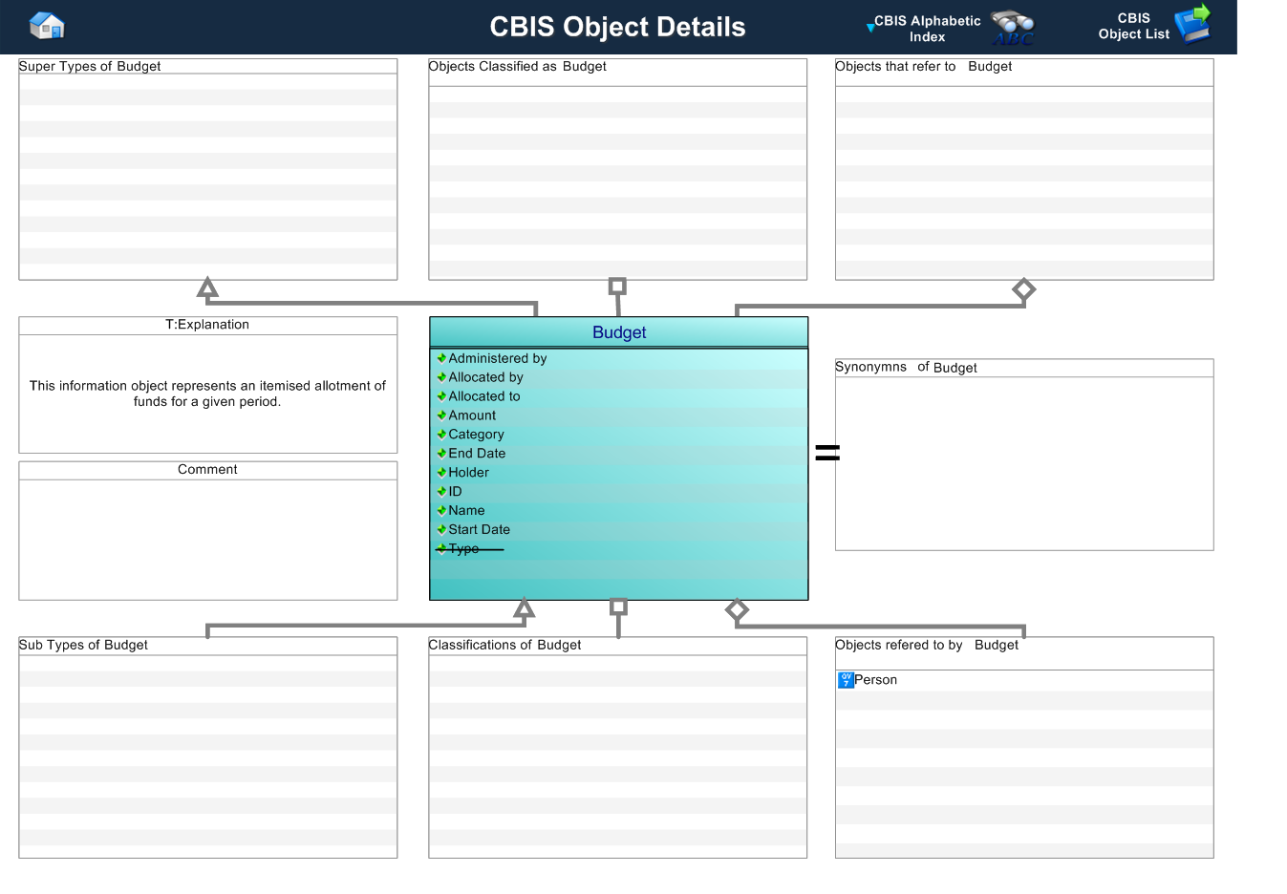This screenshot has height=894, width=1287.
Task: Select the Name attribute
Action: [x=466, y=511]
